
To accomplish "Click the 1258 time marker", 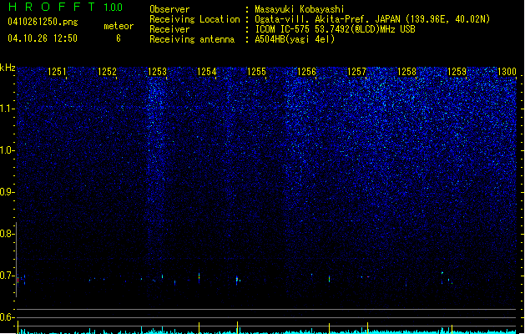I will point(406,72).
